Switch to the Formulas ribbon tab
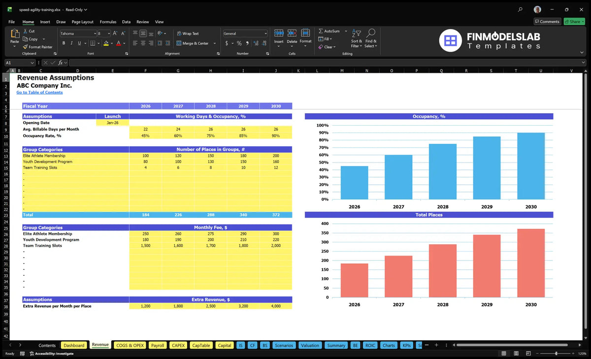This screenshot has width=591, height=359. [x=108, y=22]
